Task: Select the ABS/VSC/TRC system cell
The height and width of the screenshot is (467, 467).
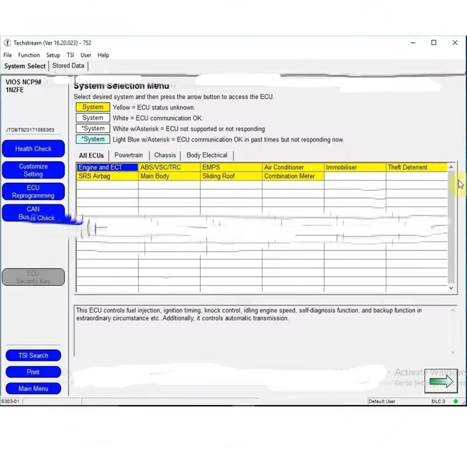Action: (169, 168)
